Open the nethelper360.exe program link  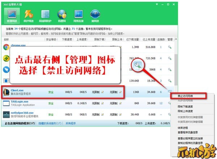coord(22,113)
